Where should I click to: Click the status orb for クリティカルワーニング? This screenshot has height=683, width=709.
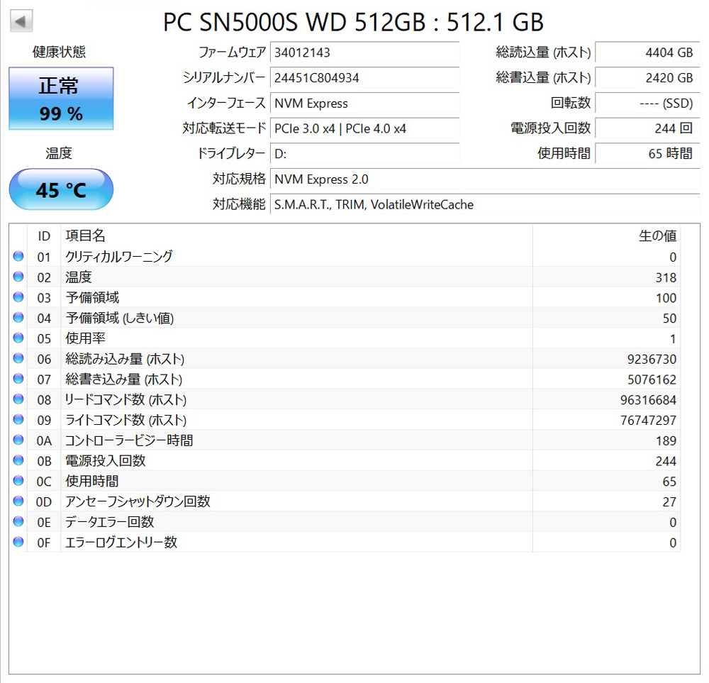tap(18, 257)
